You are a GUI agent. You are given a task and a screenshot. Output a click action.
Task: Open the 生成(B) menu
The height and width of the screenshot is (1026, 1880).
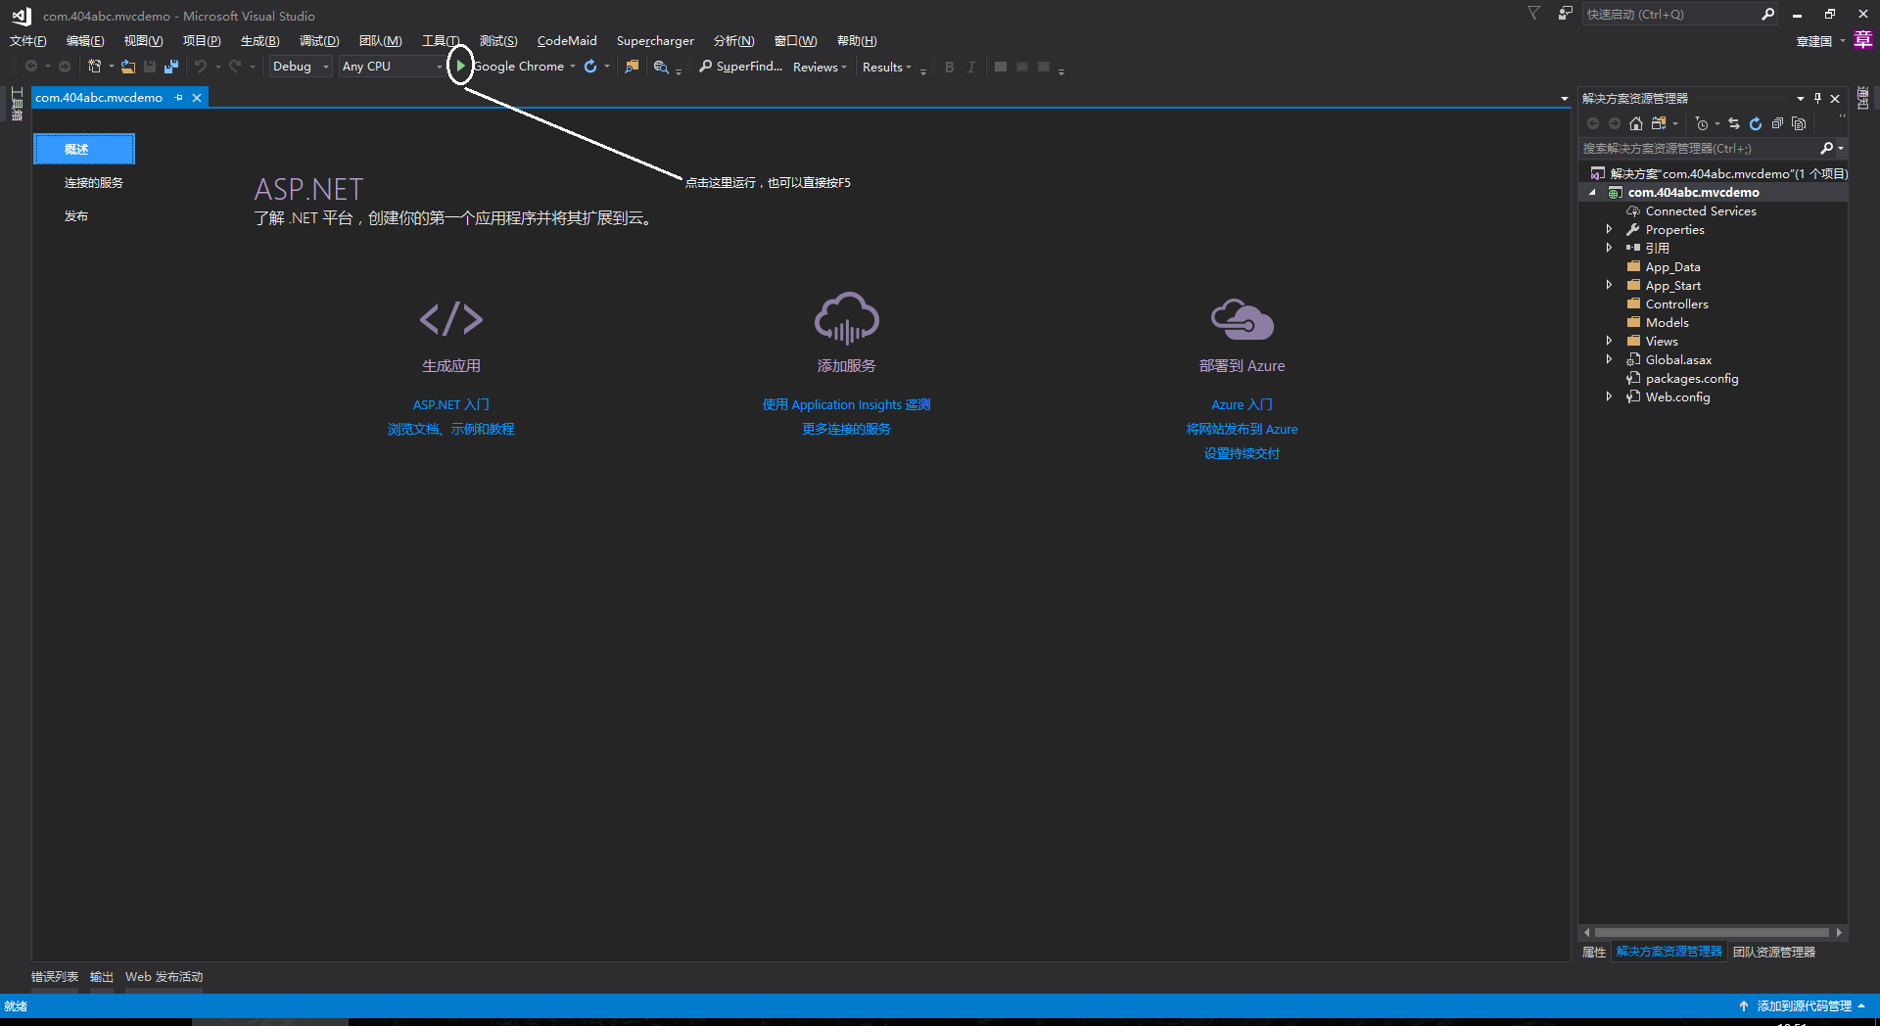[x=260, y=41]
